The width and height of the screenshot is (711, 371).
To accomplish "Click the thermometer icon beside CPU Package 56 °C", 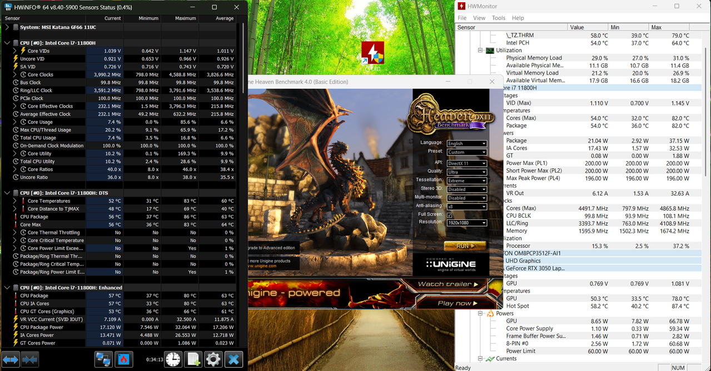I will click(16, 217).
